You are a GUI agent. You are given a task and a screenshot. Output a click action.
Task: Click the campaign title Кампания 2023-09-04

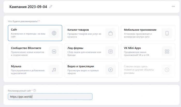coord(28,7)
